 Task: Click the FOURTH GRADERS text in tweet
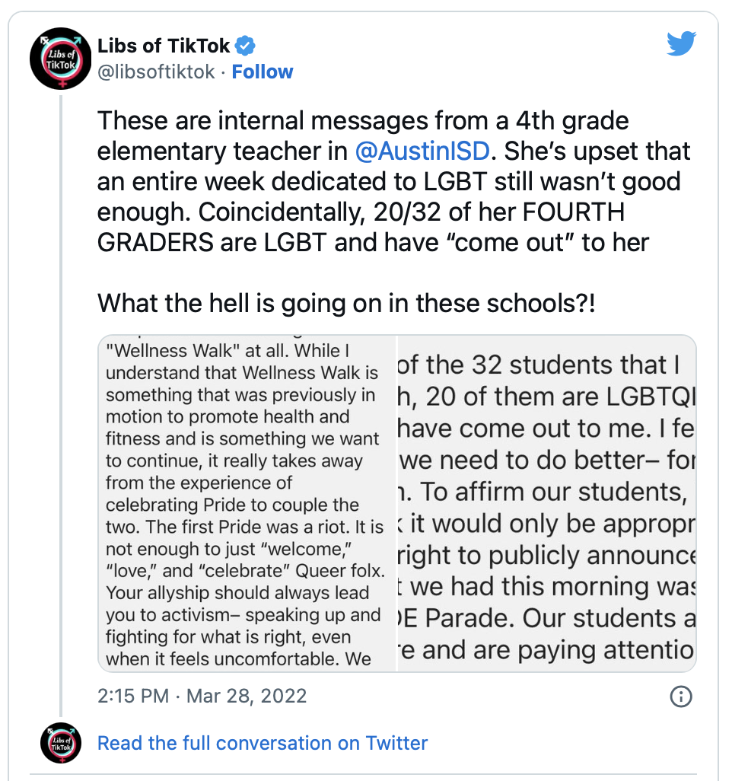[361, 227]
